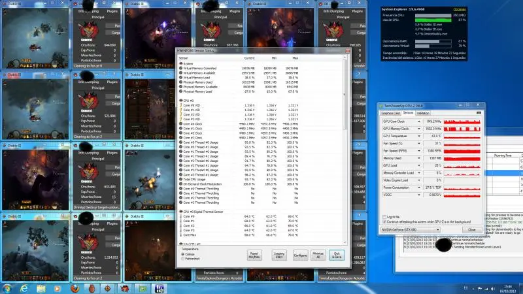Click the green GPU-Z taskbar icon

point(143,289)
